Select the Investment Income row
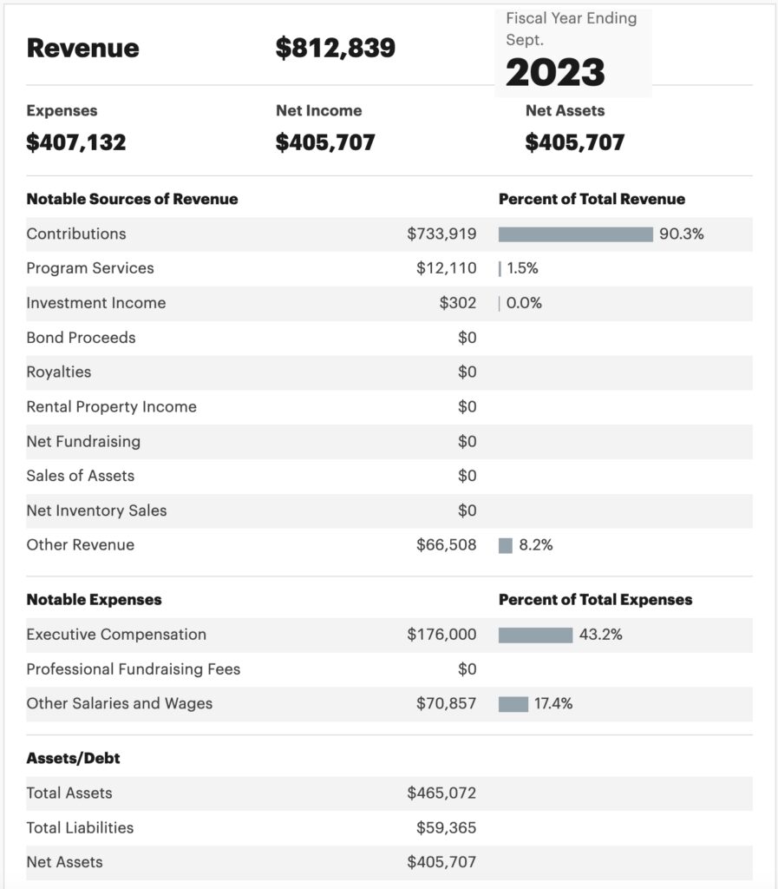 point(389,303)
